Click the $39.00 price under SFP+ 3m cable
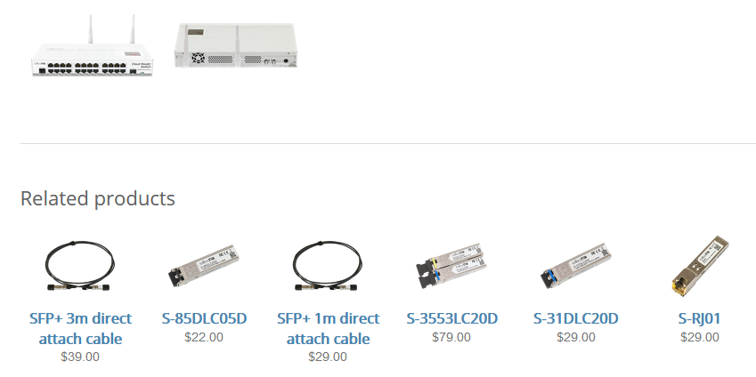Screen dimensions: 756x377 [80, 357]
